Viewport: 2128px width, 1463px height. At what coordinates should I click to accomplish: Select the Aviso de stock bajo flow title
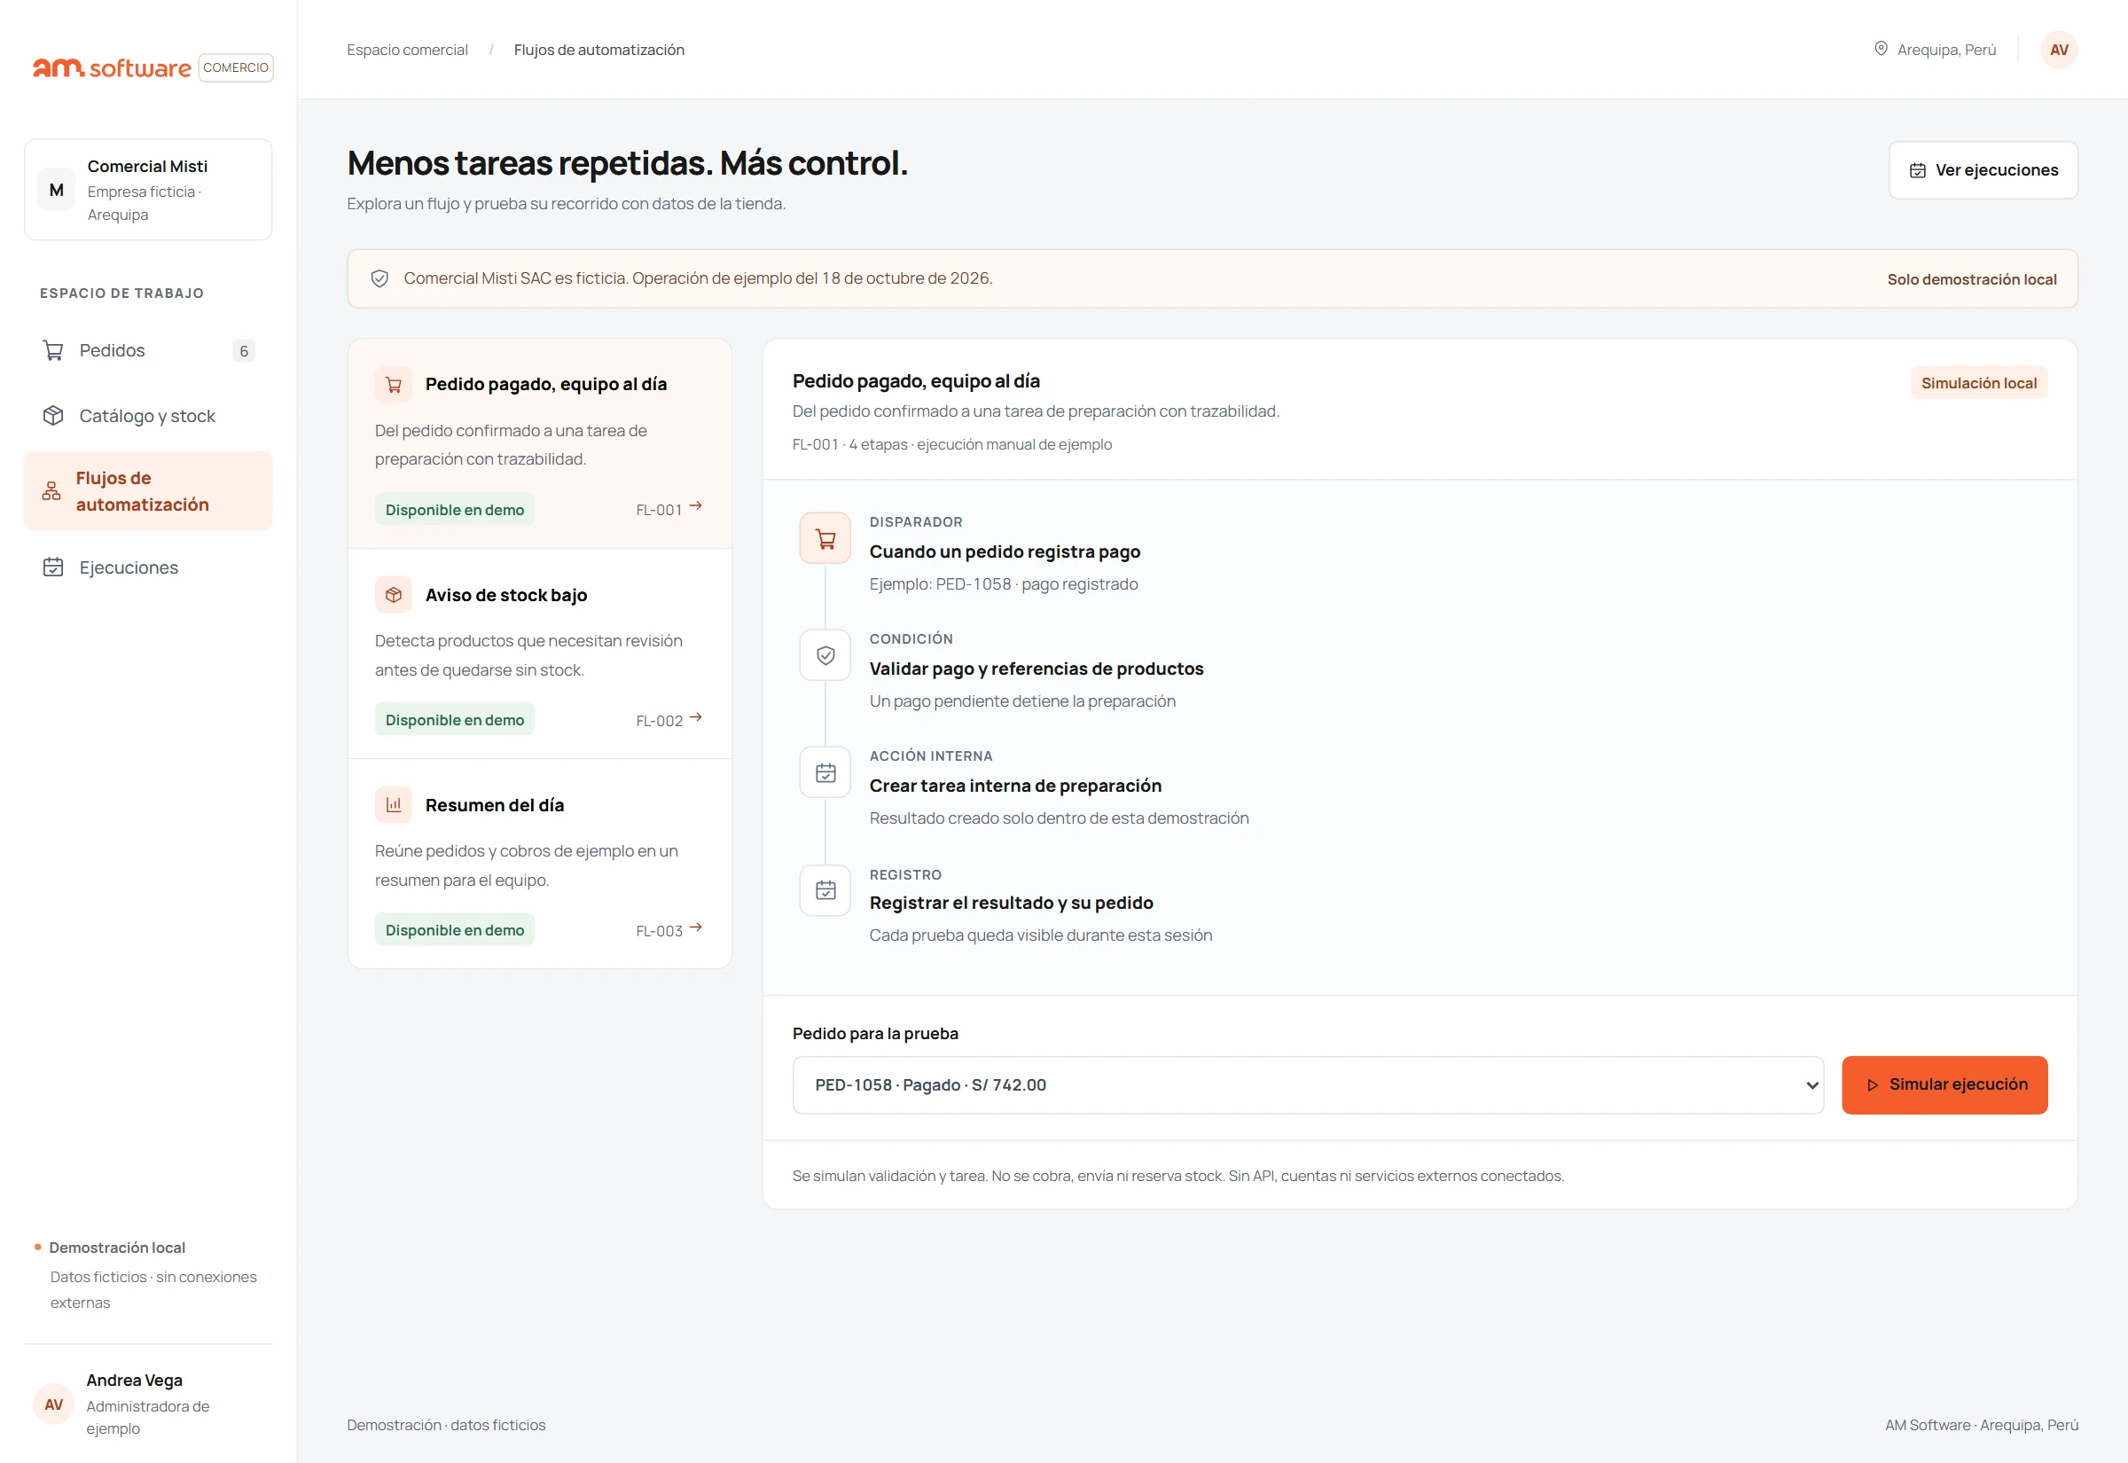tap(506, 595)
